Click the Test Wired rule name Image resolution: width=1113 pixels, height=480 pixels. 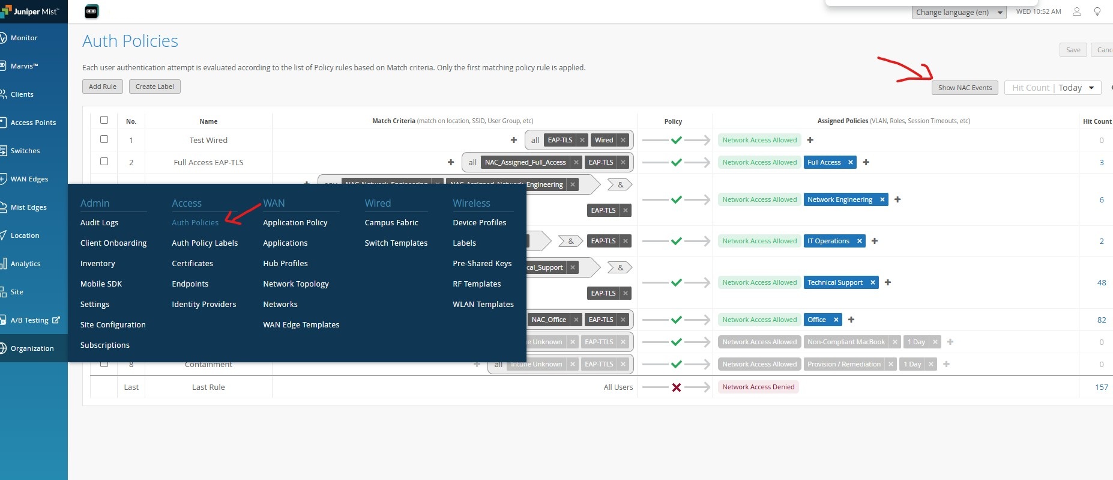(x=208, y=140)
